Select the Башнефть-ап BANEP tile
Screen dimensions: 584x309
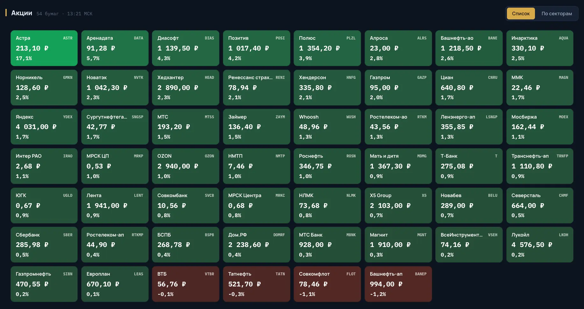398,284
